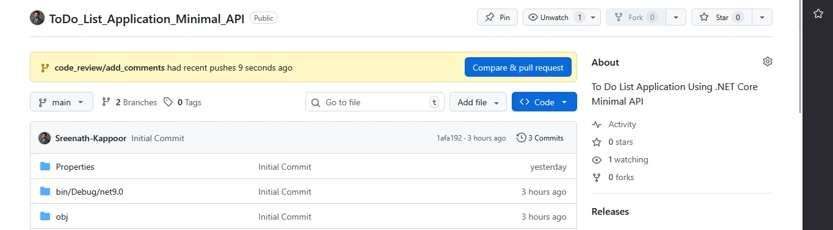Open the bin/Debug/net9.0 folder
This screenshot has height=230, width=833.
(90, 192)
